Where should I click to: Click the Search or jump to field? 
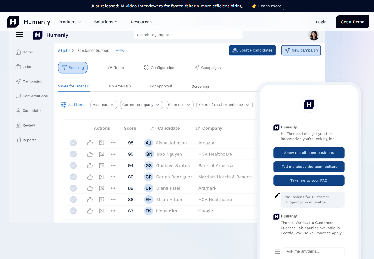188,35
